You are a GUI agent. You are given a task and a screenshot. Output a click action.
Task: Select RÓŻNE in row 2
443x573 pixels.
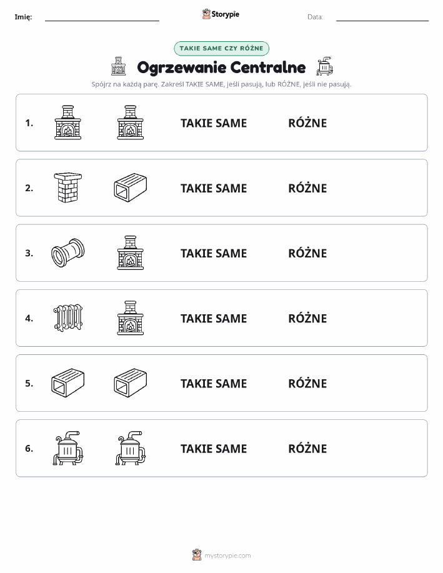[x=307, y=188]
